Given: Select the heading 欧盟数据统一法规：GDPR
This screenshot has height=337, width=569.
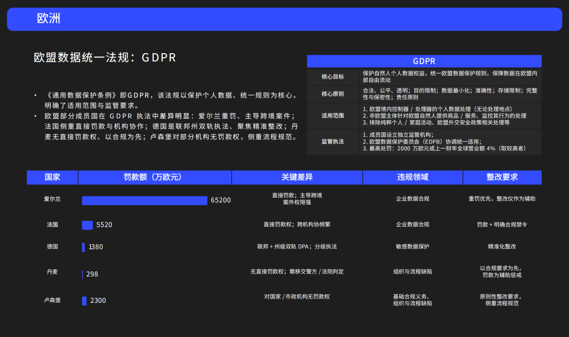Looking at the screenshot, I should pos(105,58).
